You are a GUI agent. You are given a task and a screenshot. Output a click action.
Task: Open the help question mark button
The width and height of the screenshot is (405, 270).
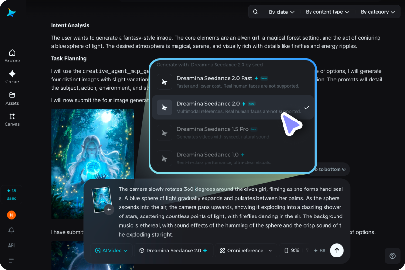coord(392,256)
